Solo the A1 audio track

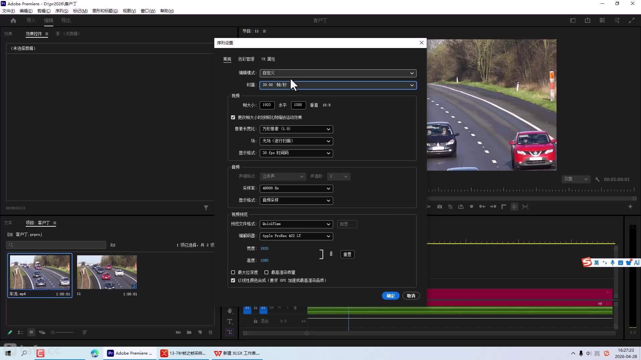(x=287, y=308)
